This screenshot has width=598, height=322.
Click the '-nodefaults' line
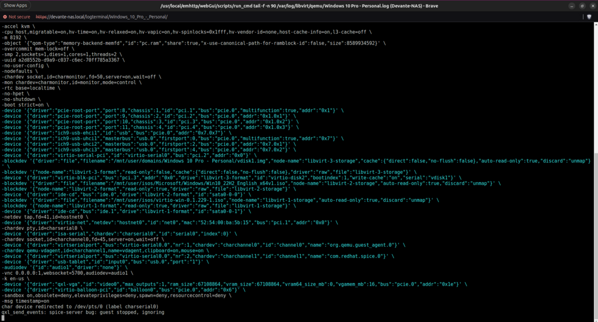[20, 71]
